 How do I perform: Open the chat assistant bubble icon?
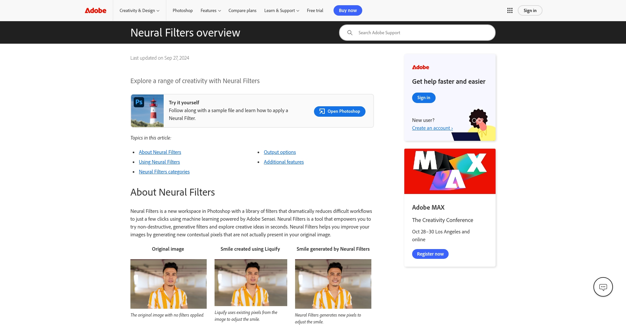603,287
